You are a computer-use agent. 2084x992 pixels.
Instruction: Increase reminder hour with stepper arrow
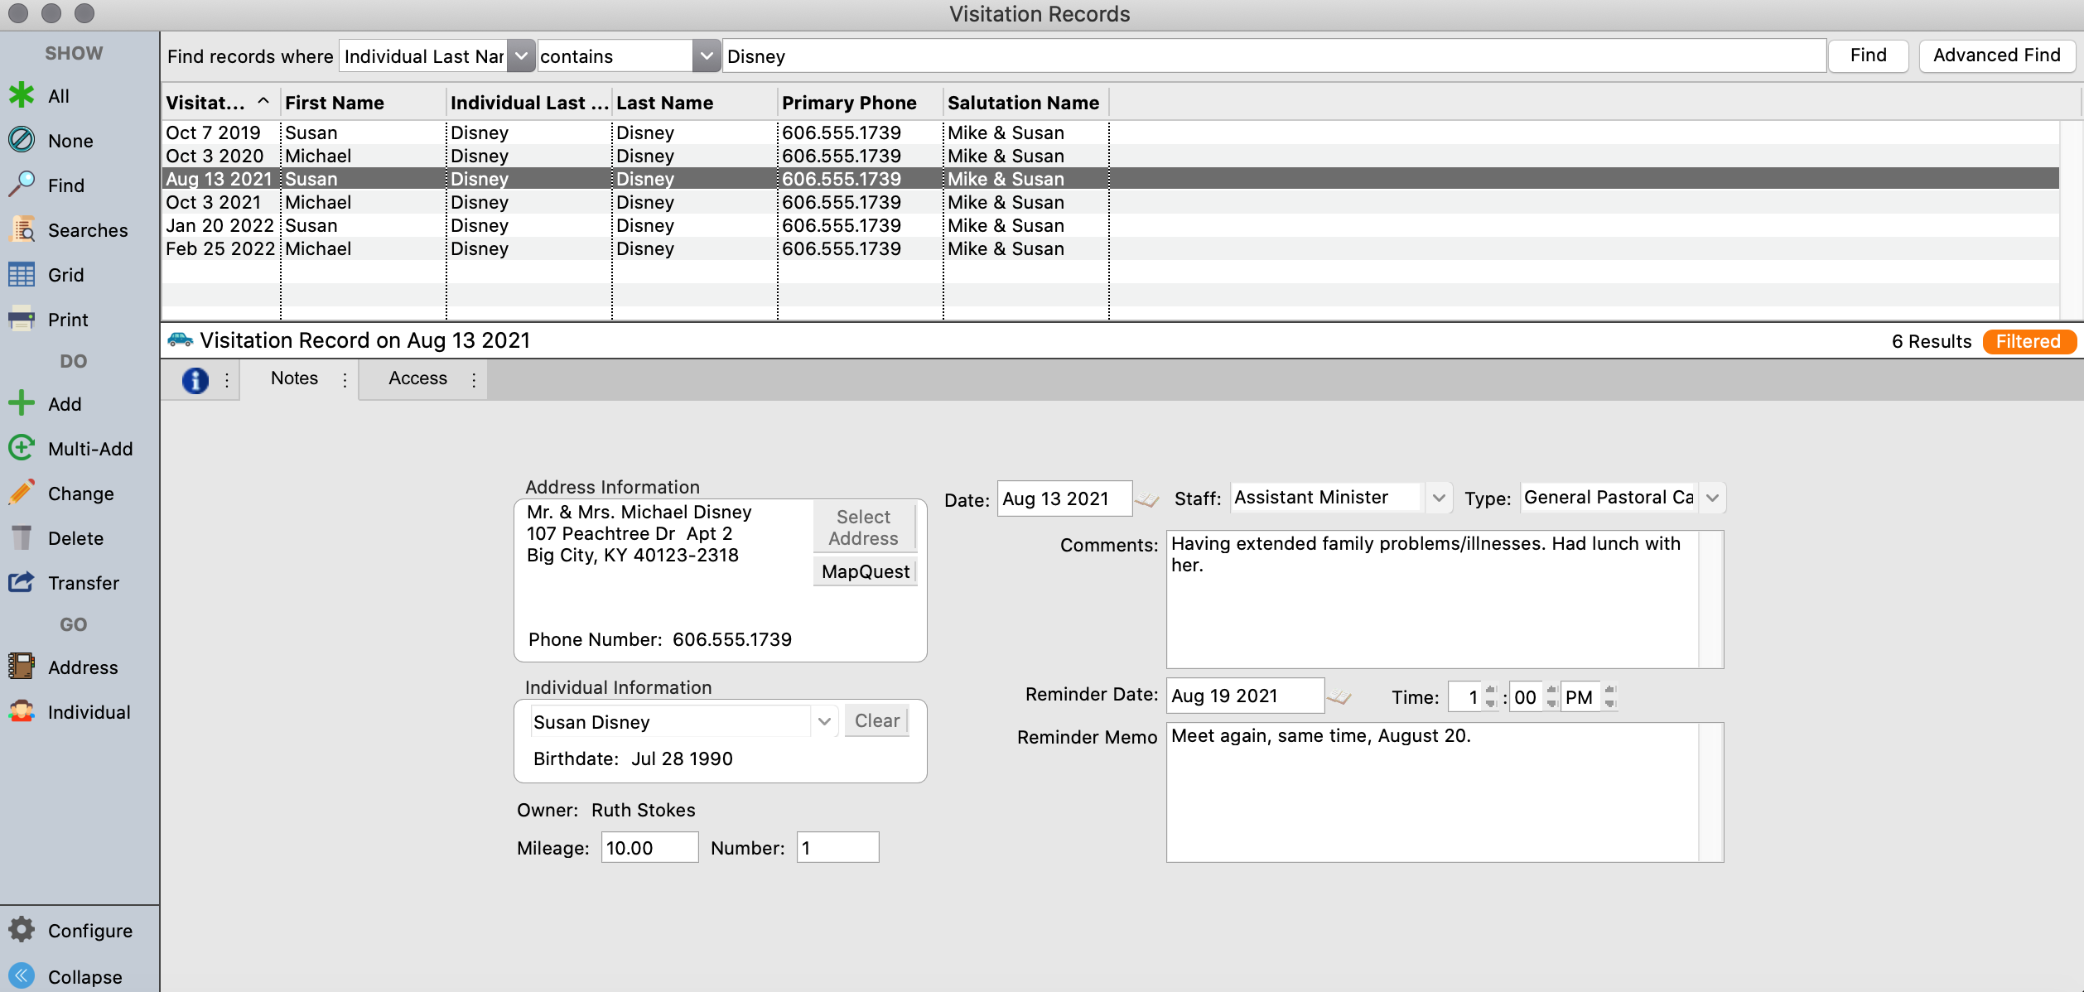tap(1491, 689)
